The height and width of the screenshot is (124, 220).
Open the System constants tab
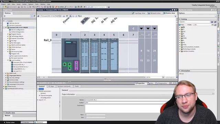click(x=64, y=86)
